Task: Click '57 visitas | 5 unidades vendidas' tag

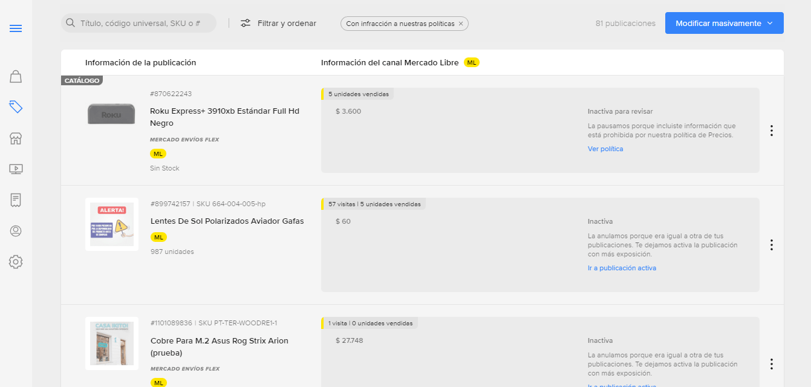Action: click(x=374, y=204)
